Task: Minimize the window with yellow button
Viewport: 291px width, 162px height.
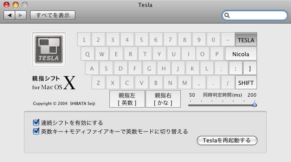Action: tap(16, 5)
